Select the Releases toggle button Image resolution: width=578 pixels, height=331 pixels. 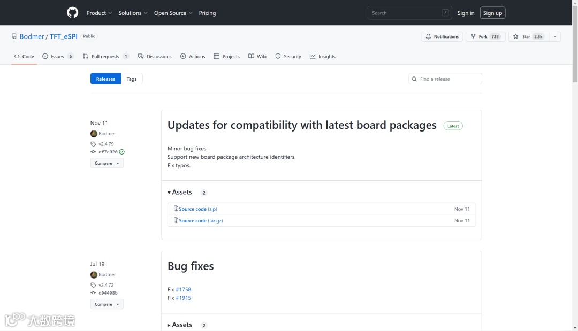point(105,79)
